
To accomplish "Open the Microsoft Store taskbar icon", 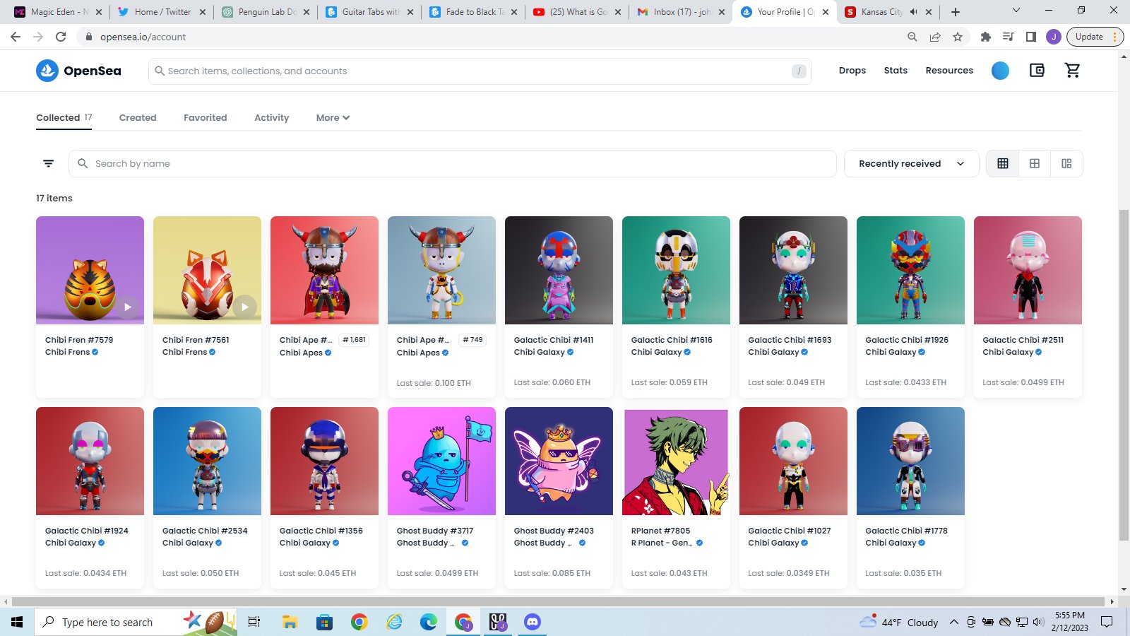I will [324, 622].
